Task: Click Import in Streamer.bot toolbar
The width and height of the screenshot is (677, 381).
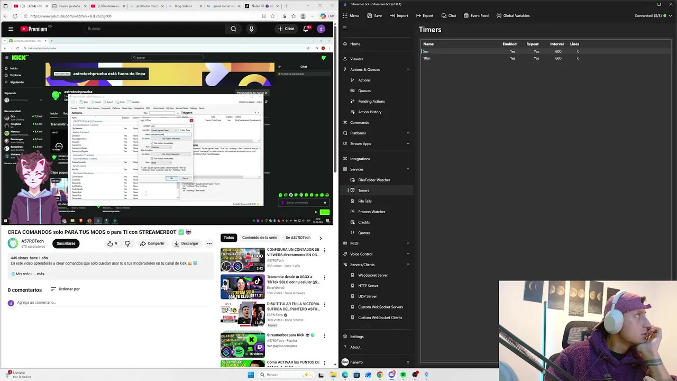Action: (399, 15)
